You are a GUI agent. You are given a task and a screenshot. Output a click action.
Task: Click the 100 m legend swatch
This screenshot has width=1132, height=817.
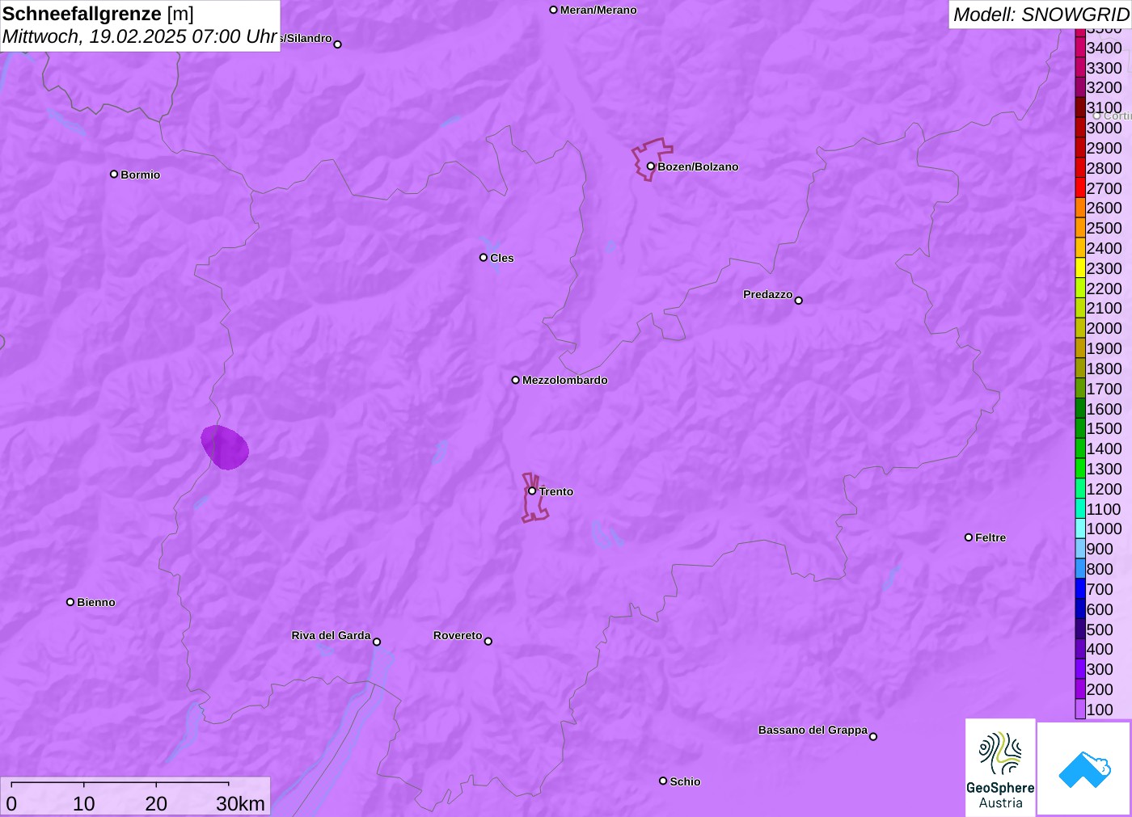(1080, 710)
